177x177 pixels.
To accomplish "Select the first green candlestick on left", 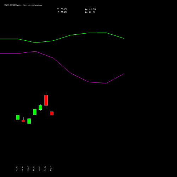I will click(x=18, y=118).
